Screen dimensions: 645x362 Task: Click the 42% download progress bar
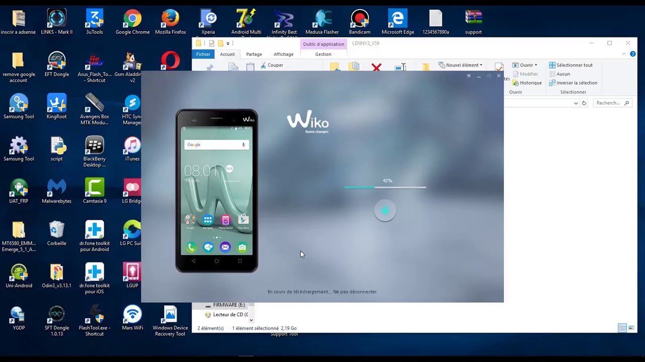click(385, 187)
